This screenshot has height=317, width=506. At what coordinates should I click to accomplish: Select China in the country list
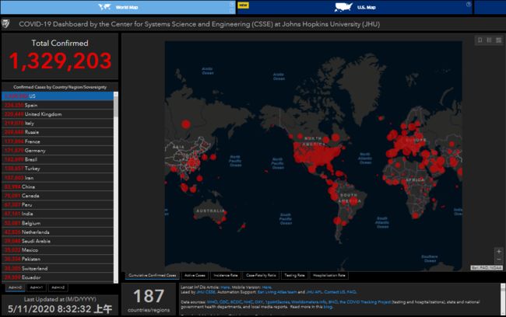[x=58, y=186]
